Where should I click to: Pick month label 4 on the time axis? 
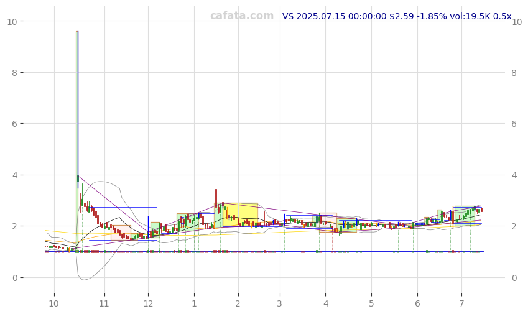[x=326, y=304]
